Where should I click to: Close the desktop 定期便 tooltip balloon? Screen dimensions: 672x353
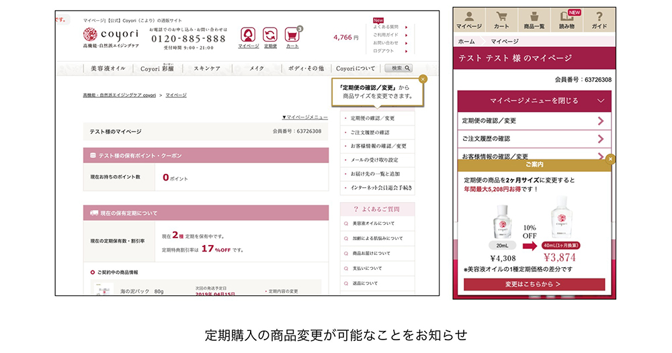(423, 79)
